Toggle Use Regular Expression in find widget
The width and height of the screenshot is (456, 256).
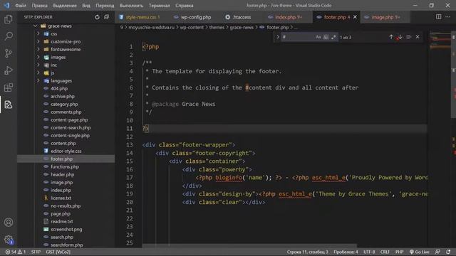tap(333, 37)
